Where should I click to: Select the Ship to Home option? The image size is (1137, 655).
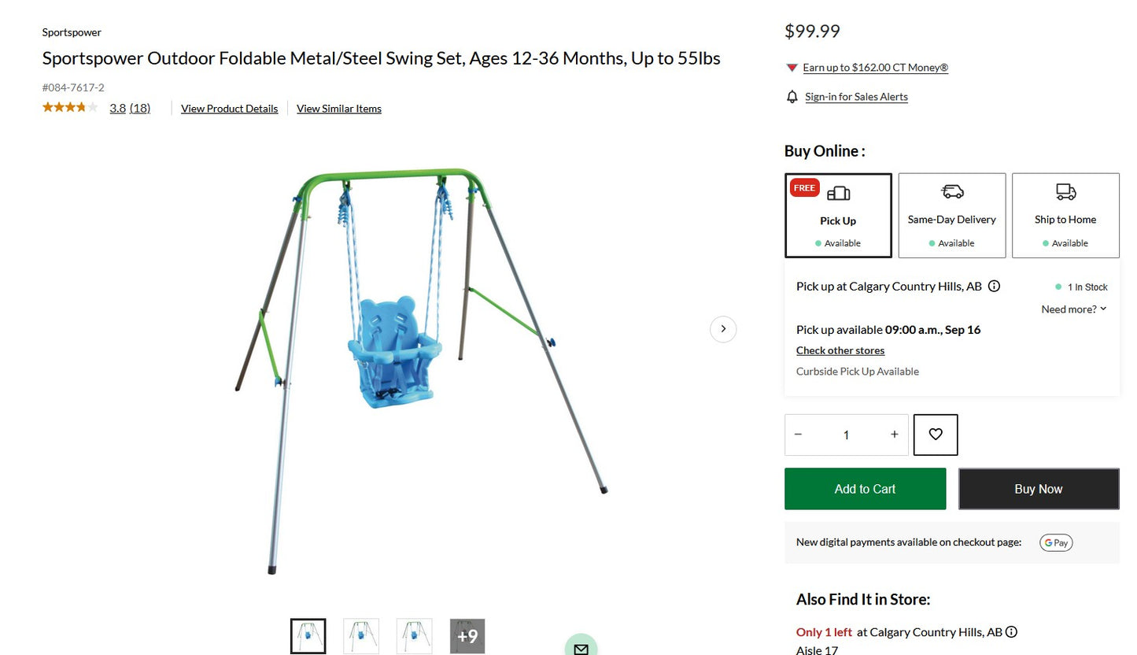coord(1065,215)
